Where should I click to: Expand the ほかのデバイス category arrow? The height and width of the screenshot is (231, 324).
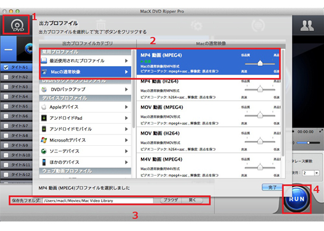[x=126, y=162]
